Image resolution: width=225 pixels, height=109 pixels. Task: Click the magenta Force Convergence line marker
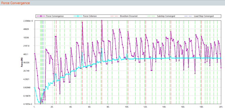pyautogui.click(x=41, y=16)
